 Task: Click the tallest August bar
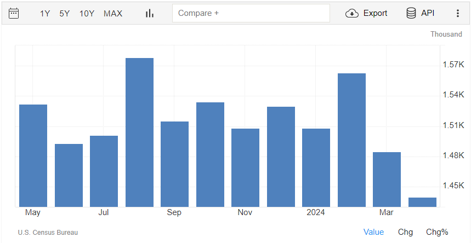[139, 132]
